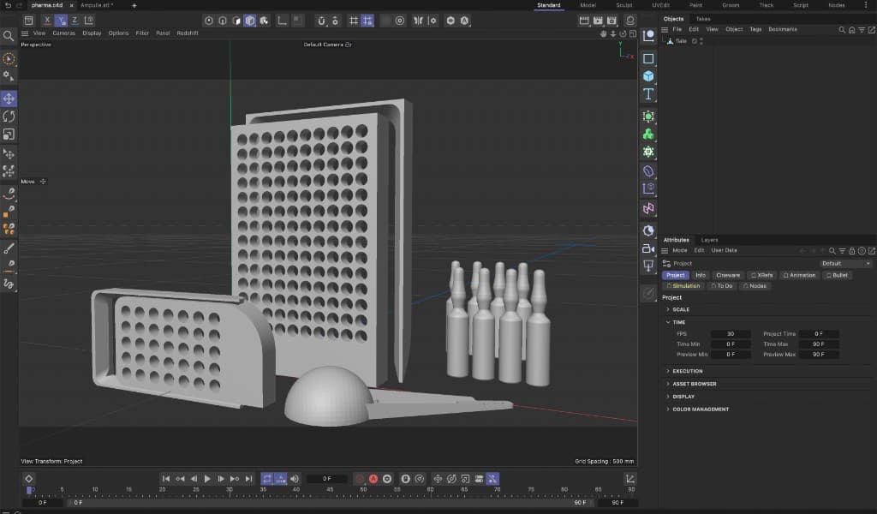Viewport: 877px width, 514px height.
Task: Open the Info tab button
Action: pos(701,275)
